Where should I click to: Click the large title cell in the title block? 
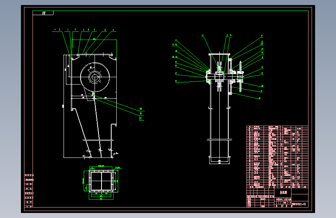283,192
